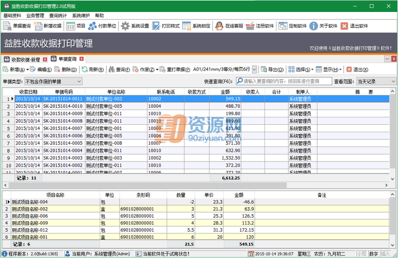Click 注册软件 in toolbar
Viewport: 398px width, 258px height.
pyautogui.click(x=260, y=26)
